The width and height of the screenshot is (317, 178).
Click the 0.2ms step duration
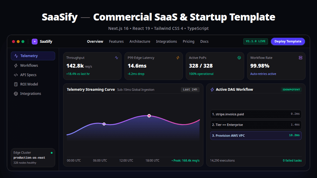click(295, 114)
